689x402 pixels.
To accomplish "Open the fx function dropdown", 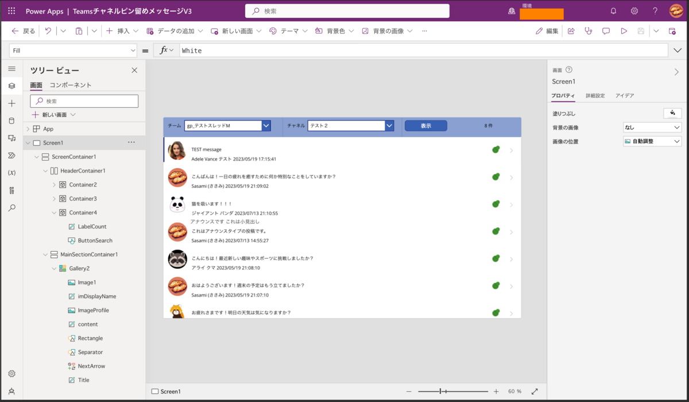I will pos(167,50).
